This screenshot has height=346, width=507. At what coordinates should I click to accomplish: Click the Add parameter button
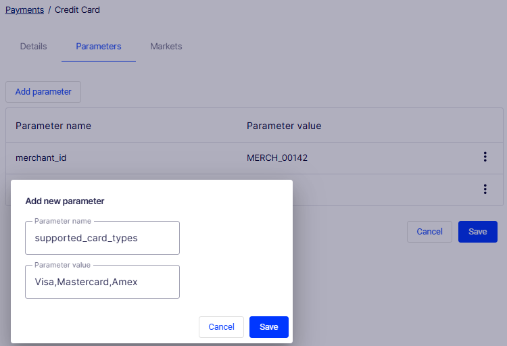(43, 92)
